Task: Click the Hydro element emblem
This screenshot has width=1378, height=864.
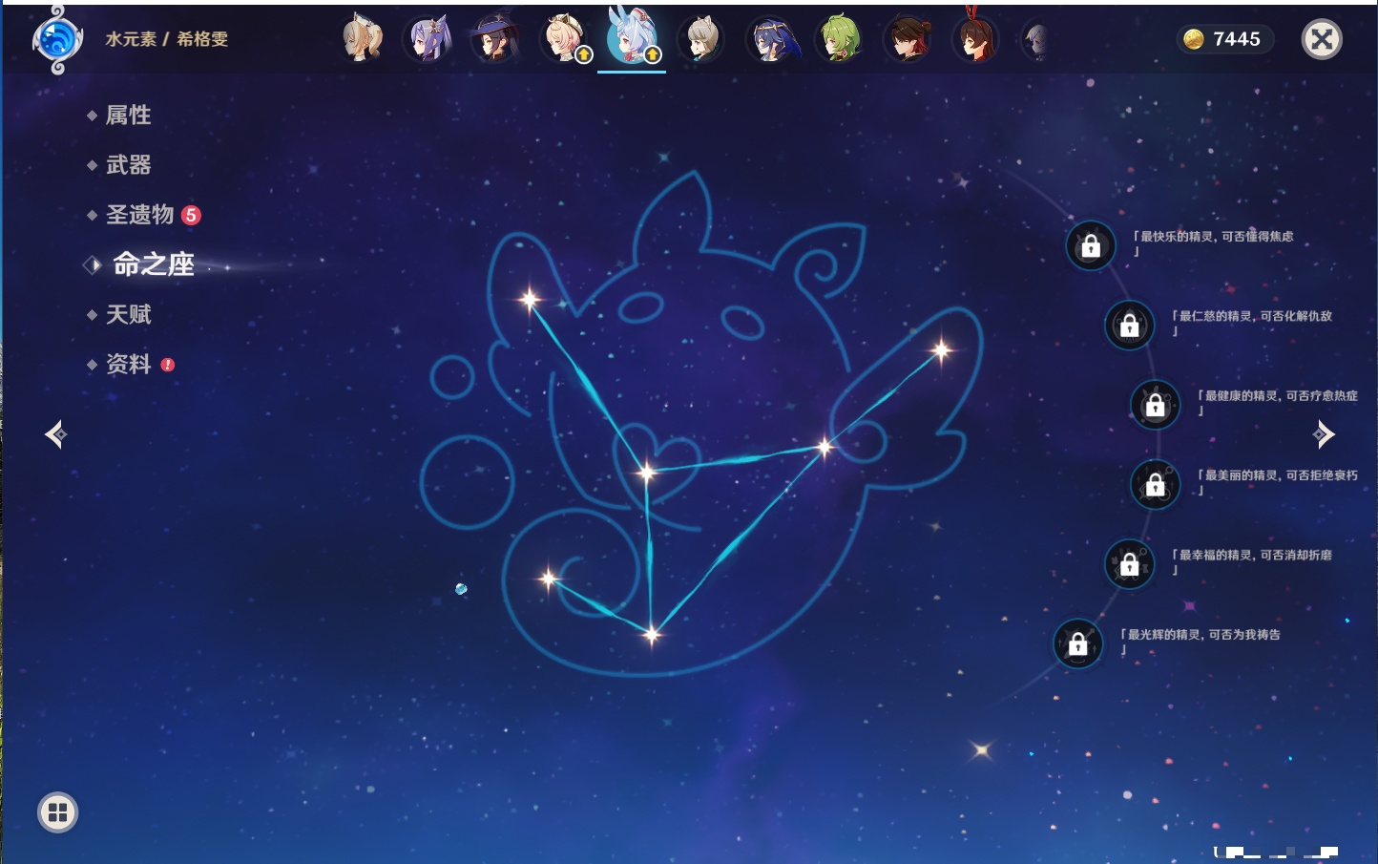Action: pyautogui.click(x=57, y=40)
